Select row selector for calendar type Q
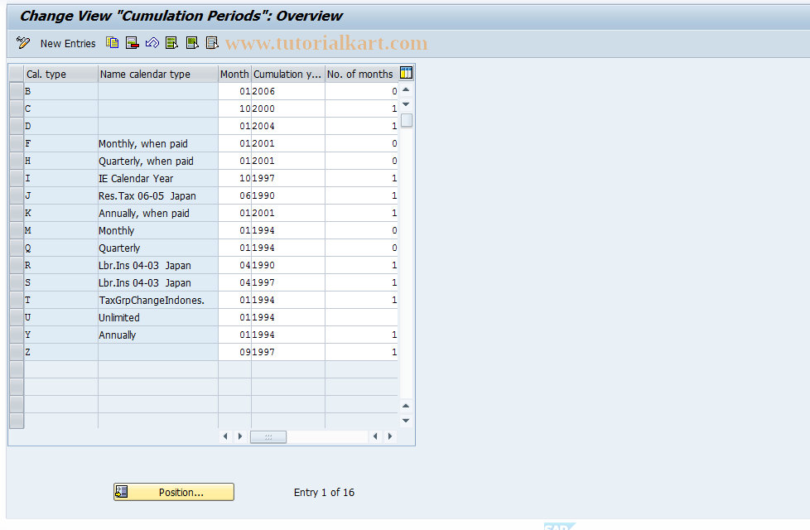 coord(17,248)
